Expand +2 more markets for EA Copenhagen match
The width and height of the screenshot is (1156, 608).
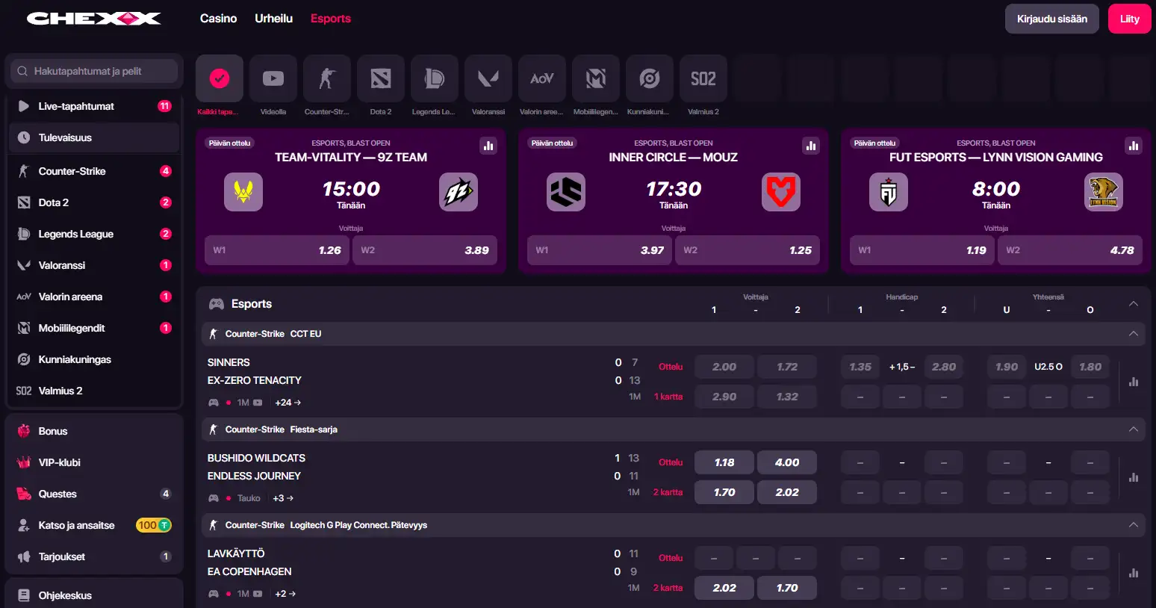click(285, 594)
